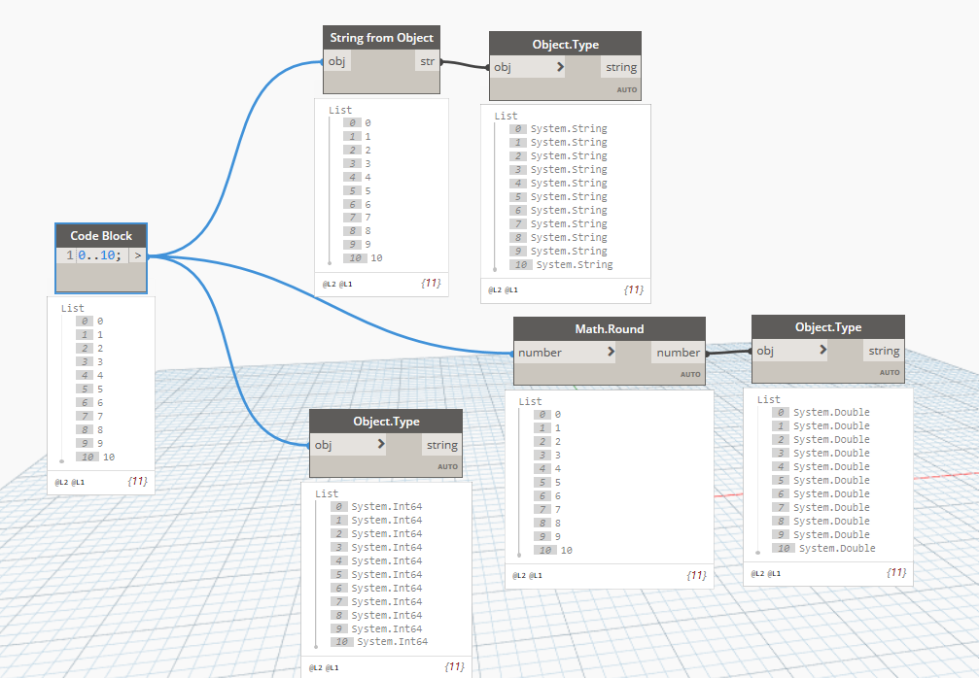Toggle @L2 under the String from Object preview

pos(331,284)
